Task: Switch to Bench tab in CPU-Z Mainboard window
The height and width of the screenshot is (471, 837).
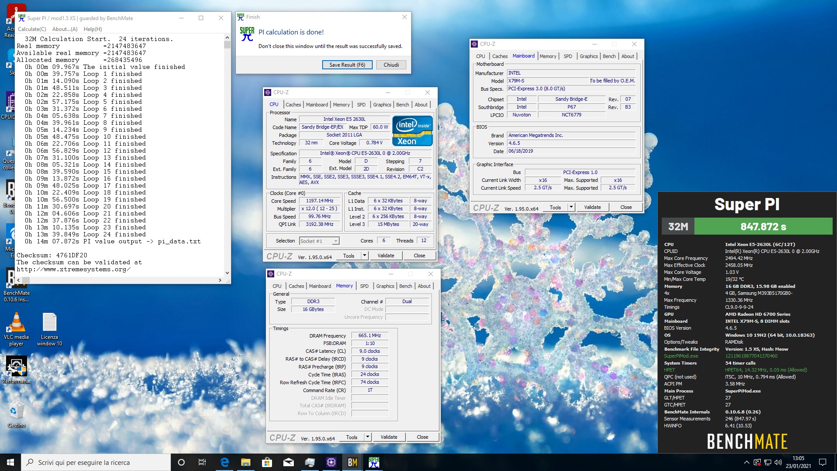Action: point(609,56)
